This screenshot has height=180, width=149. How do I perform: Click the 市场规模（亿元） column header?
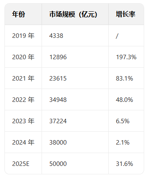73,14
